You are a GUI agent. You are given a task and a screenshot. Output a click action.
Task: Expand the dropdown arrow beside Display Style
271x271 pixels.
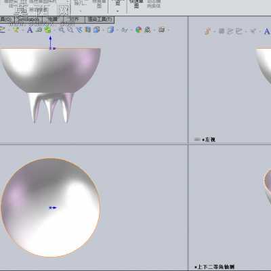tap(117, 30)
